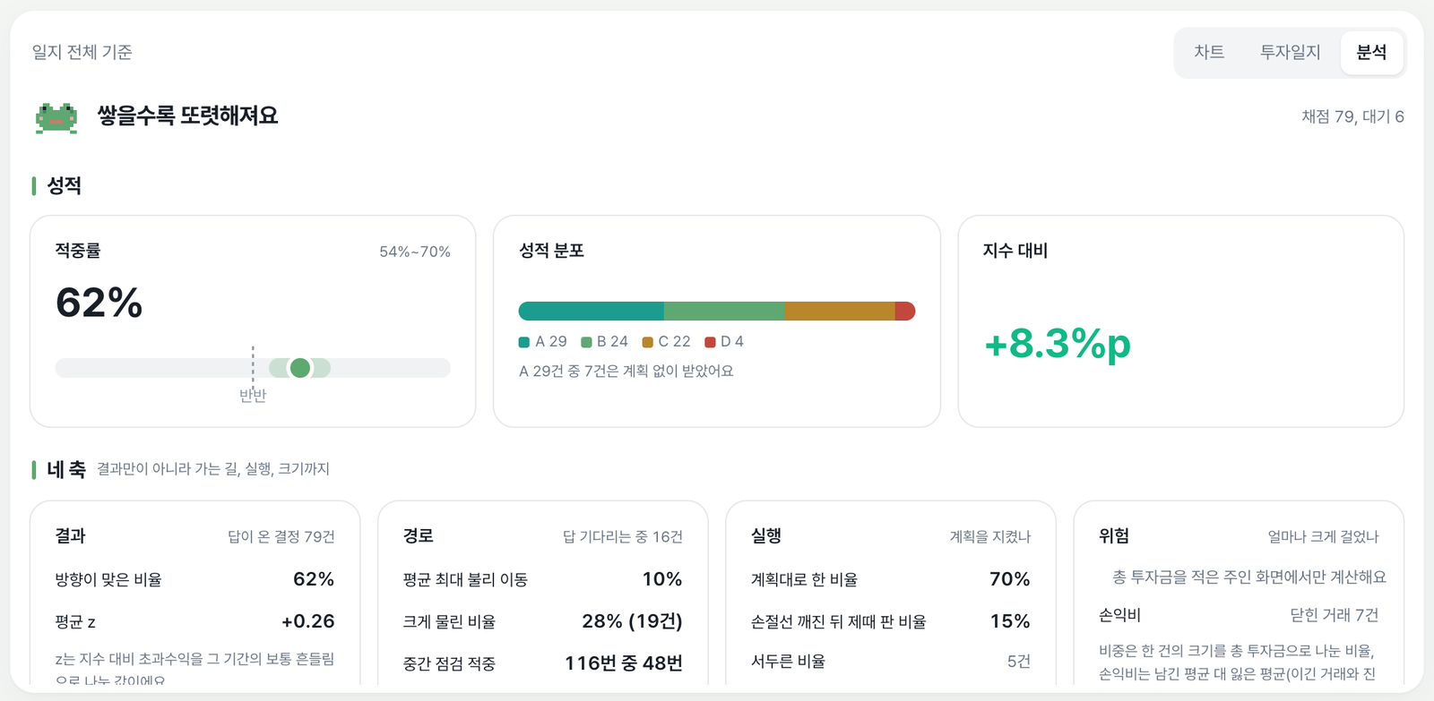Click the '성적' section heading
The image size is (1434, 701).
(x=65, y=186)
